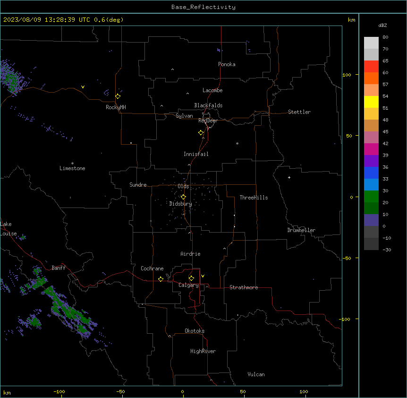The width and height of the screenshot is (407, 398).
Task: Click the RockyMH label
Action: 116,107
